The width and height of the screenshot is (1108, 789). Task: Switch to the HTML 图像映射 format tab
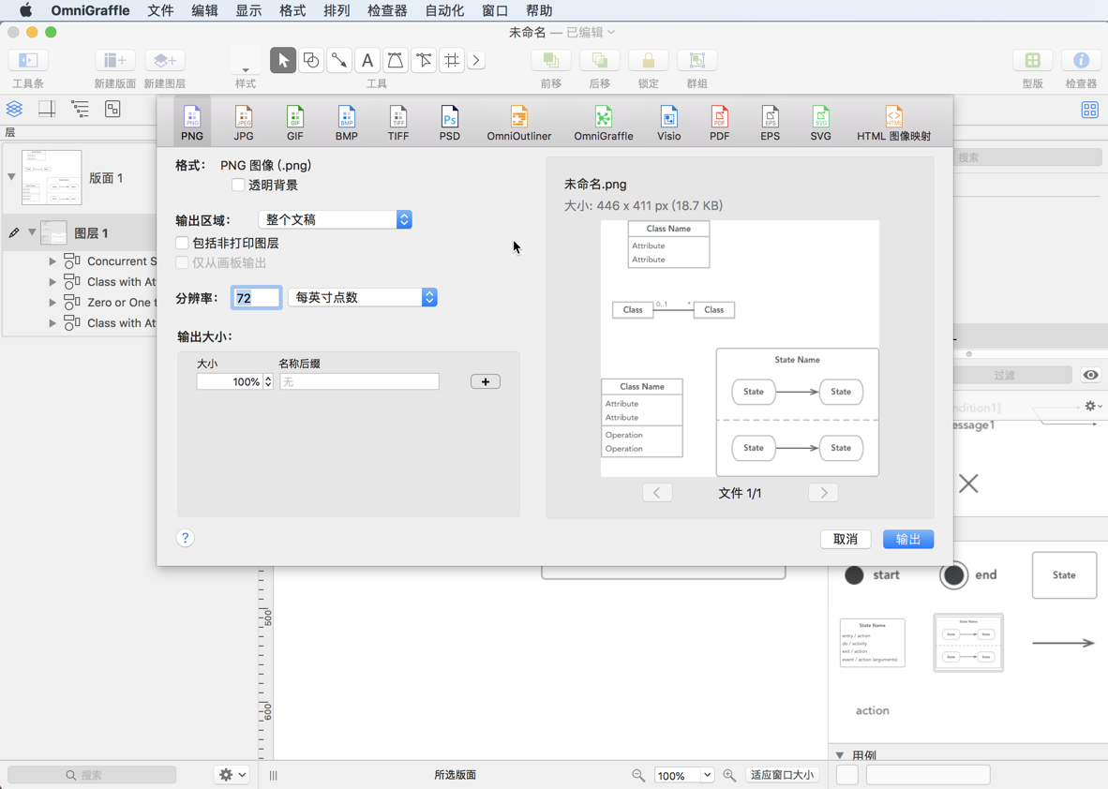892,121
